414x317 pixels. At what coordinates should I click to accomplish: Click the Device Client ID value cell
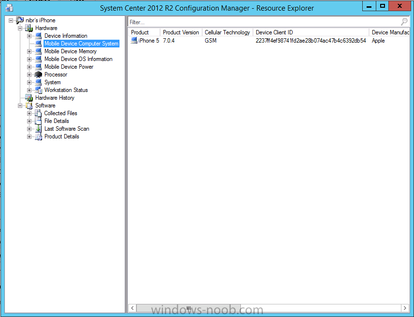pyautogui.click(x=311, y=41)
